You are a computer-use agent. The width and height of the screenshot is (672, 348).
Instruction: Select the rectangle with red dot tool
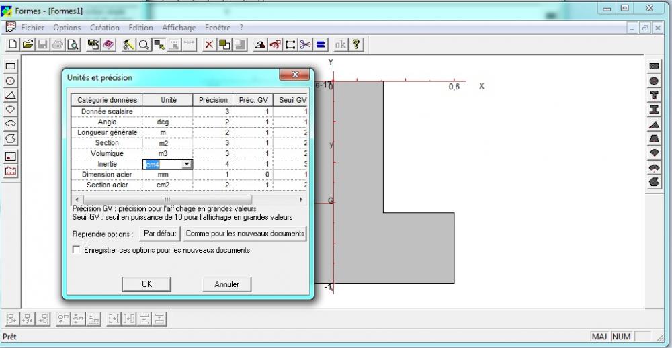[10, 157]
